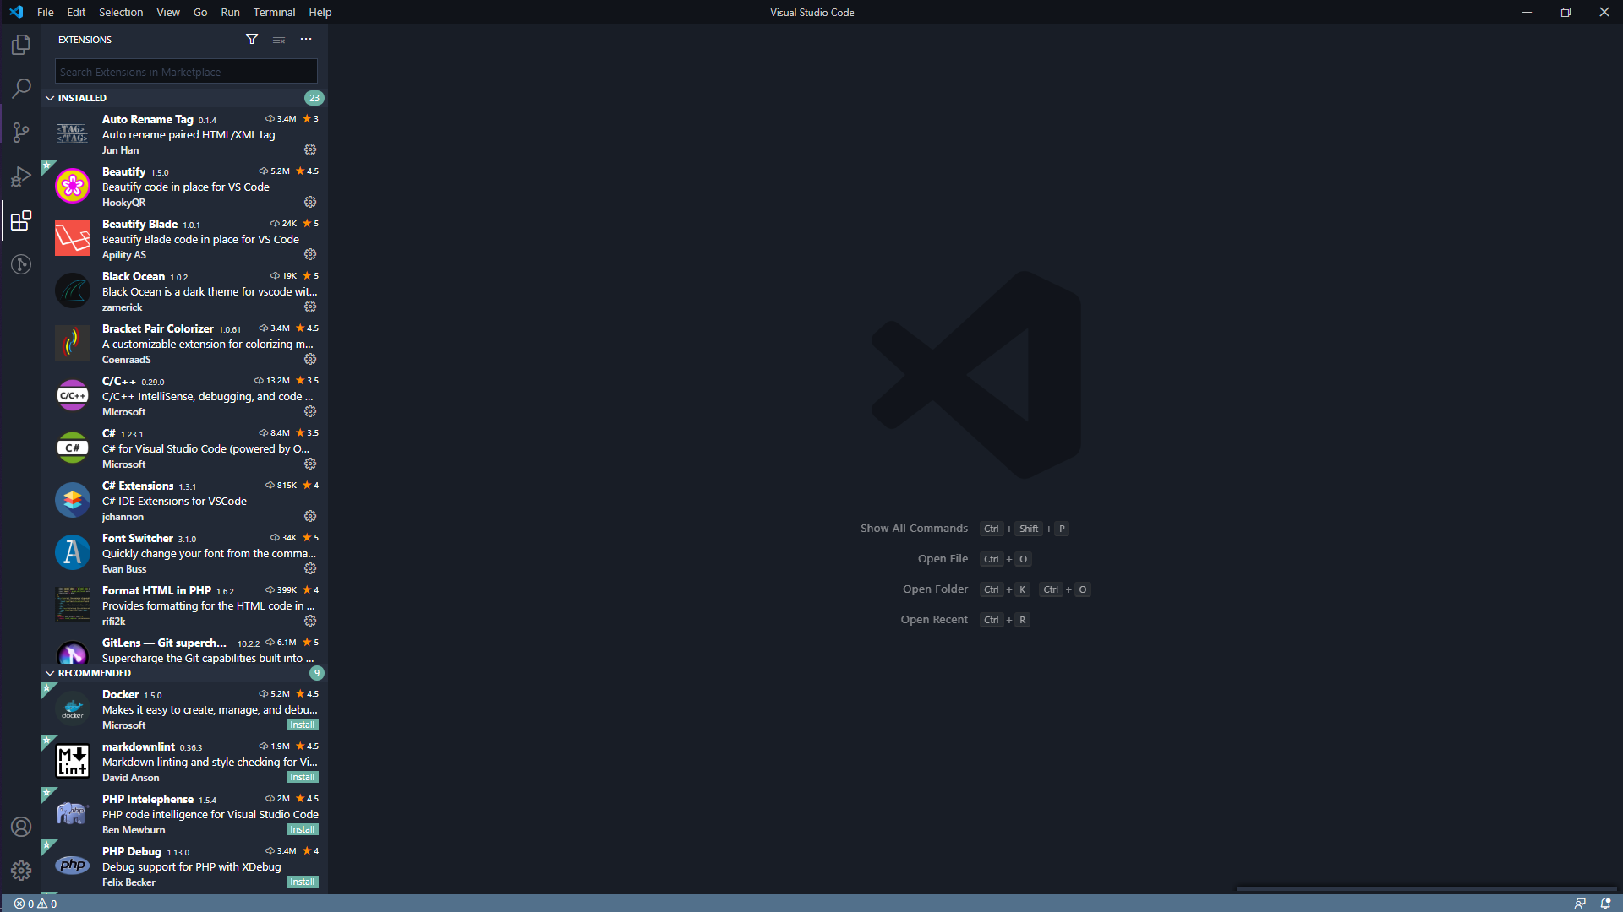Open the manage gear for C# extension
The image size is (1623, 912).
point(310,464)
